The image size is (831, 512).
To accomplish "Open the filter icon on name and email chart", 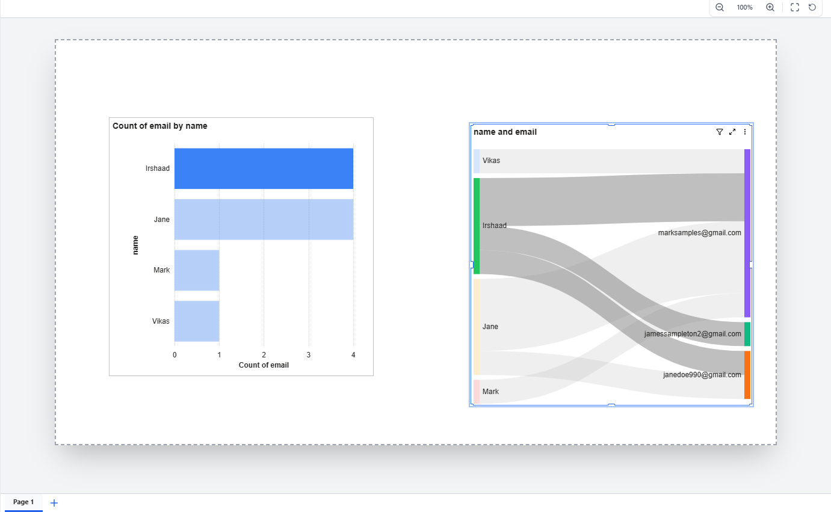I will (x=719, y=132).
